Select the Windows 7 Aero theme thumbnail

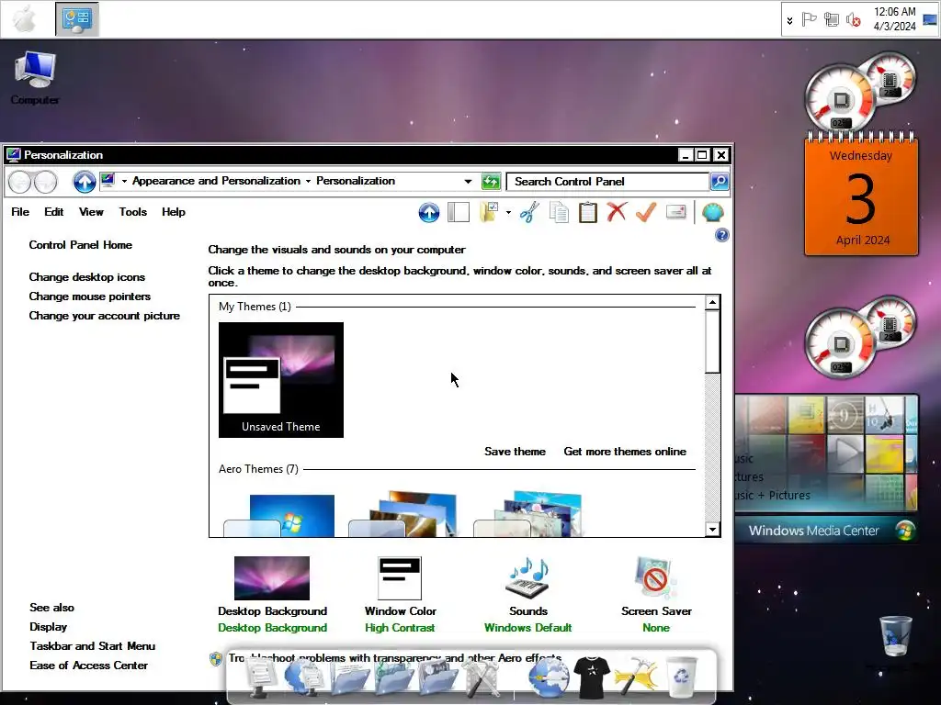(x=279, y=514)
